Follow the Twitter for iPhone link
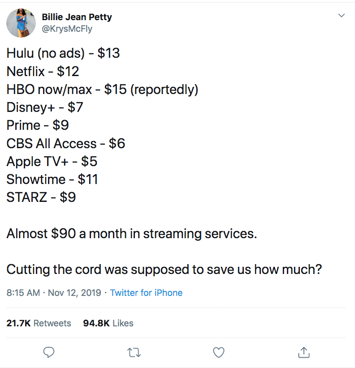Viewport: 355px width, 368px height. point(147,293)
